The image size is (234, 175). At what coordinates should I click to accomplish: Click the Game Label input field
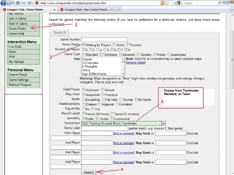pyautogui.click(x=104, y=128)
